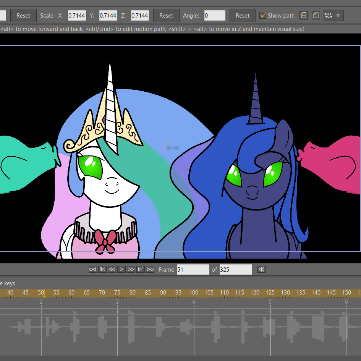Viewport: 361px width, 361px height.
Task: Click frame 150 on the timeline ruler
Action: (346, 293)
